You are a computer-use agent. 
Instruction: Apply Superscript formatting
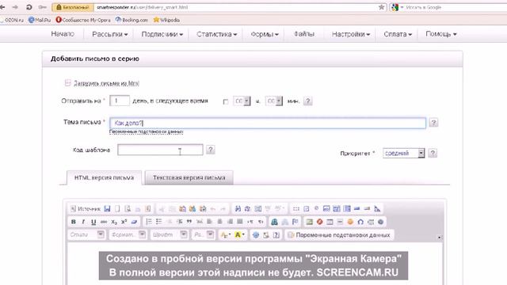(x=124, y=222)
